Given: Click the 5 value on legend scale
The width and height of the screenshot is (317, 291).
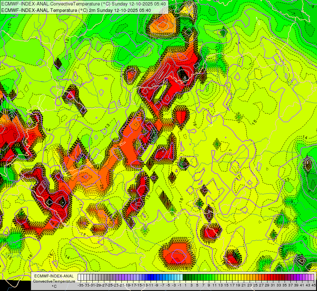Looking at the screenshot, I should click(x=197, y=286).
